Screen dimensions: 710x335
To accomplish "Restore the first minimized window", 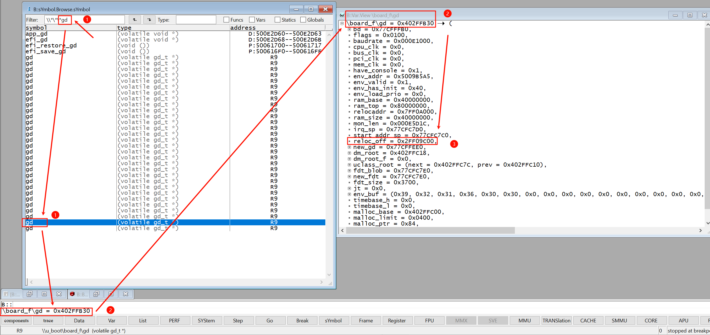I will tap(30, 294).
